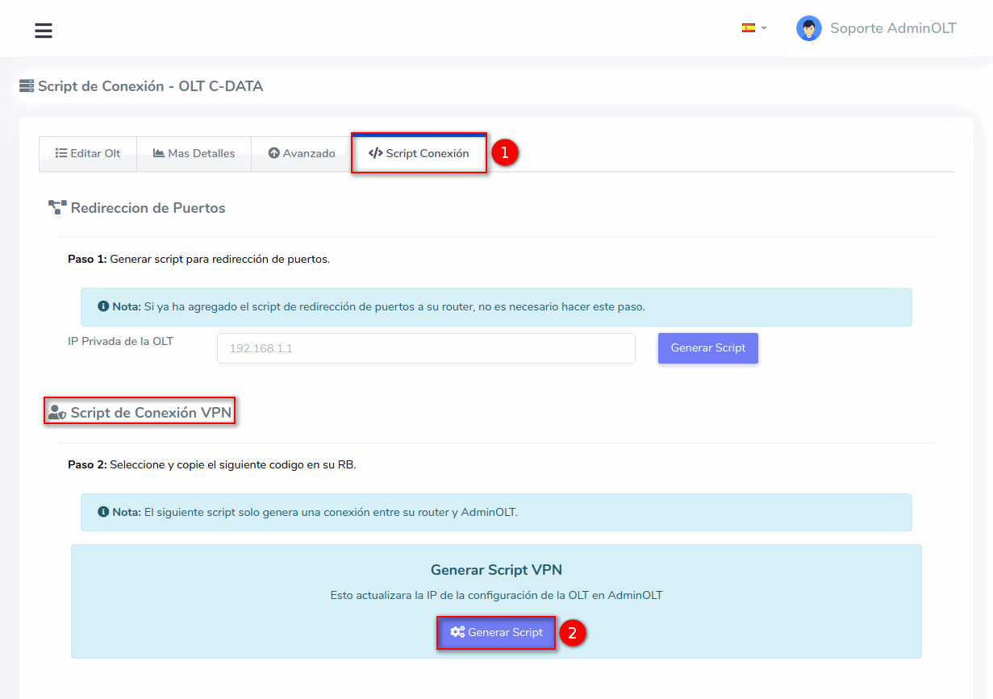This screenshot has width=993, height=699.
Task: Click the up-arrow icon on Avanzado
Action: [274, 153]
